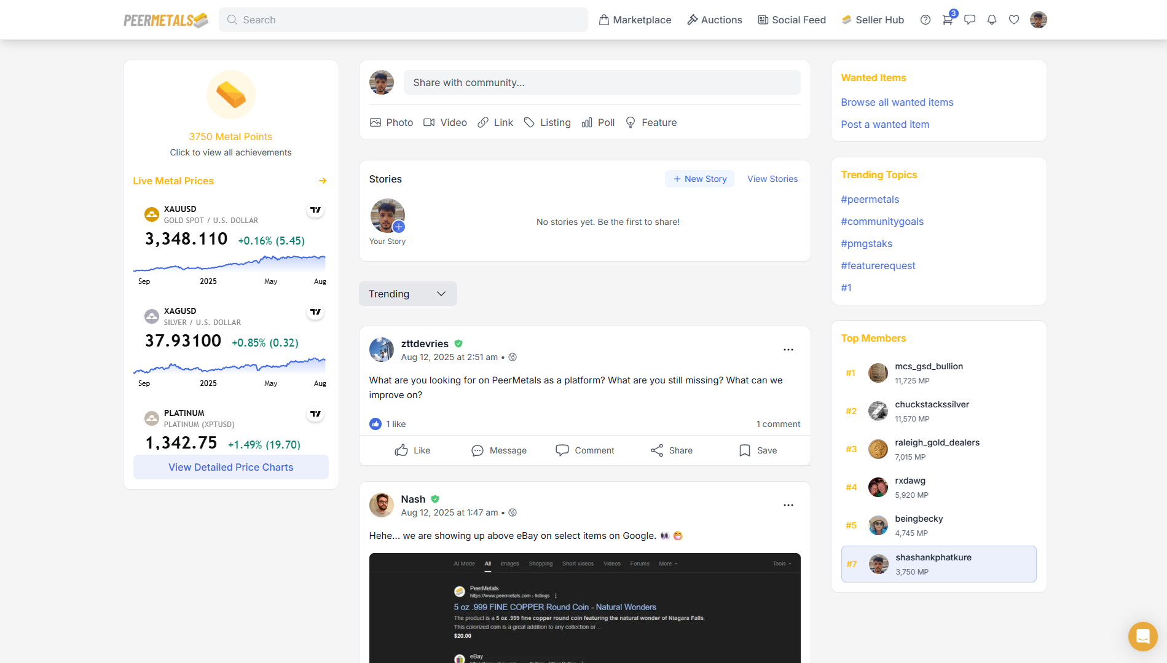Viewport: 1167px width, 663px height.
Task: Message zttdevries from post
Action: coord(499,450)
